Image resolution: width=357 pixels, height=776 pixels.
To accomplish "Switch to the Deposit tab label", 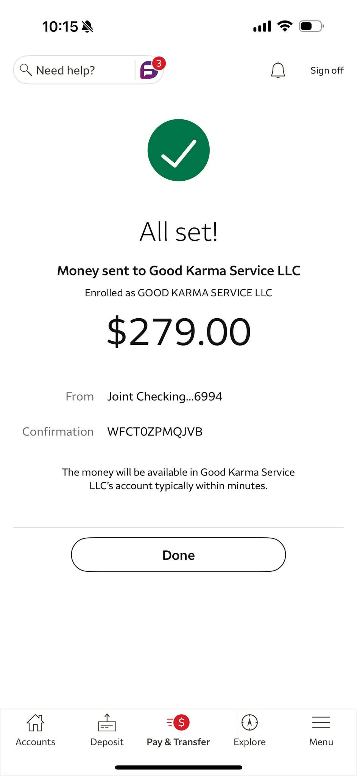I will tap(107, 742).
